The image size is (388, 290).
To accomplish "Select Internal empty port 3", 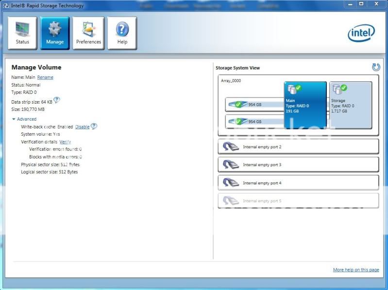I will click(x=298, y=164).
